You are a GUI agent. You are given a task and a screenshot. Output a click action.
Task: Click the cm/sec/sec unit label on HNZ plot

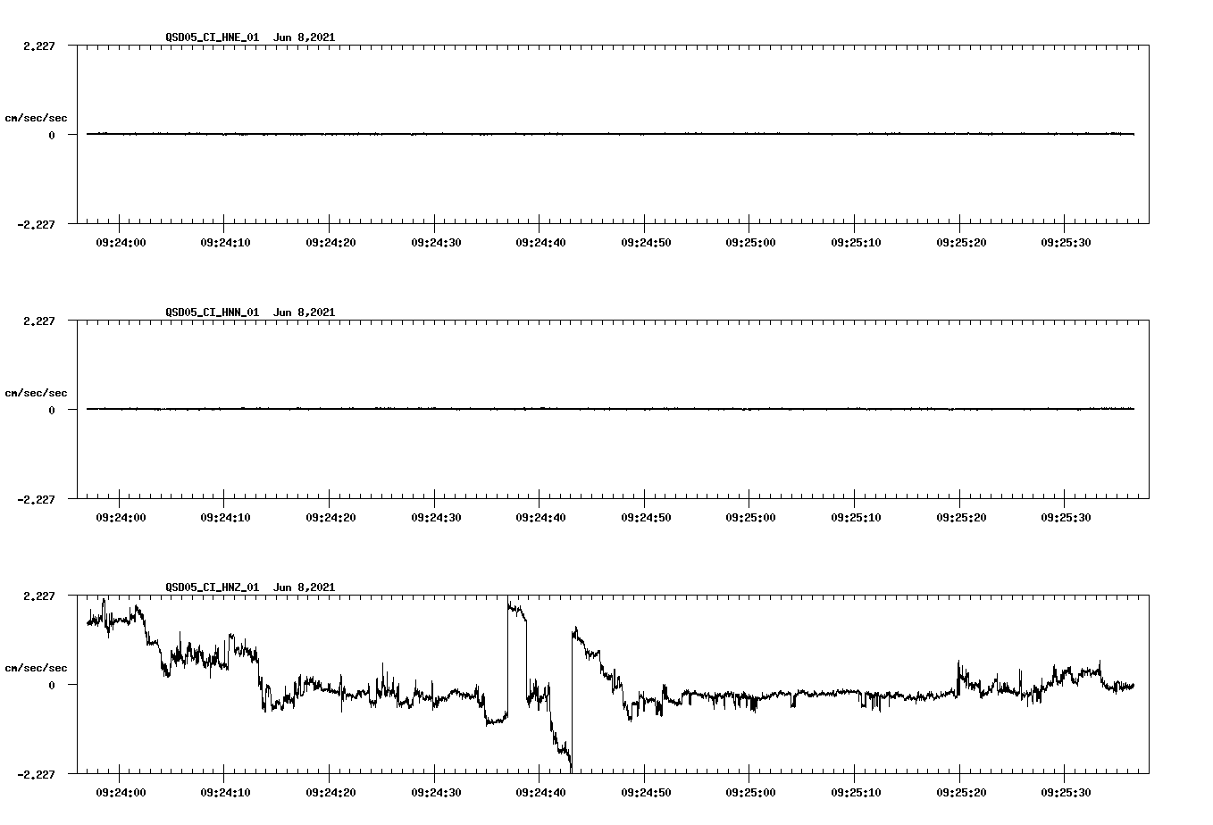pyautogui.click(x=36, y=668)
